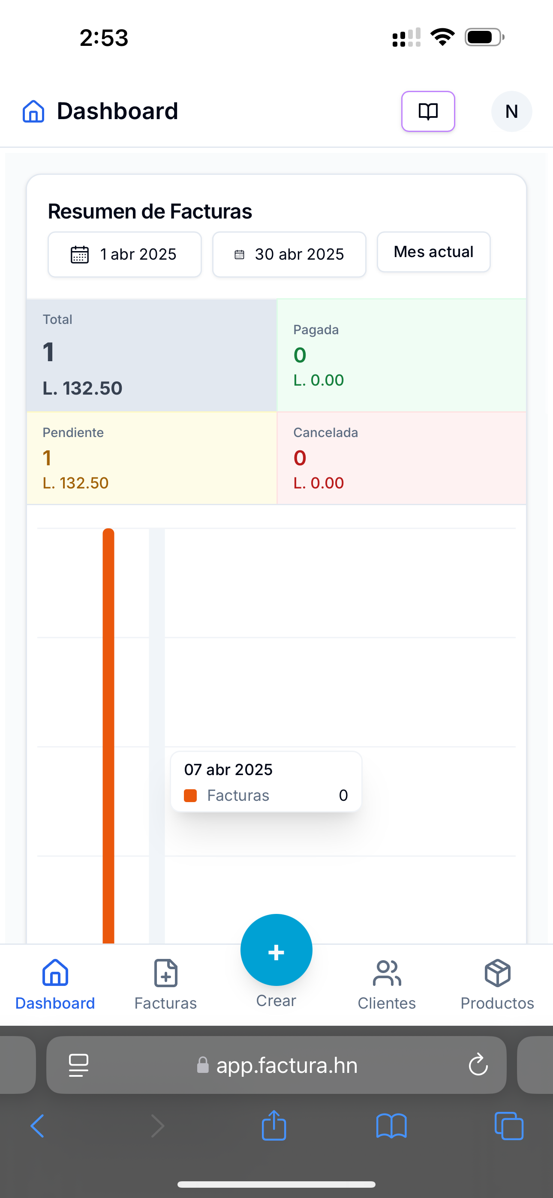The height and width of the screenshot is (1198, 553).
Task: Tap the N profile avatar
Action: tap(511, 111)
